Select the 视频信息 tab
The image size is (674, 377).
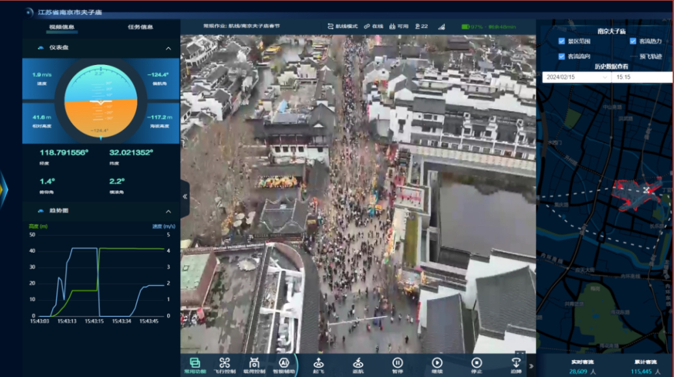62,27
